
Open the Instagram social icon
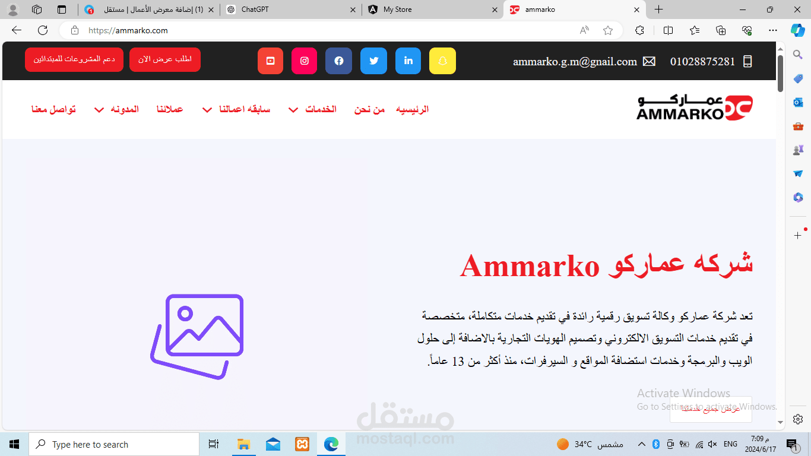(x=304, y=61)
